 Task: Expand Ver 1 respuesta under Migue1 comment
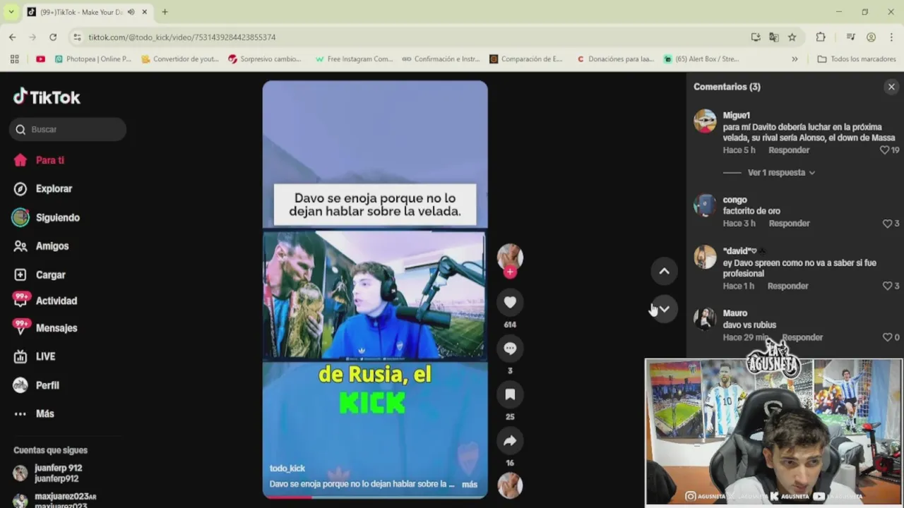click(x=781, y=172)
